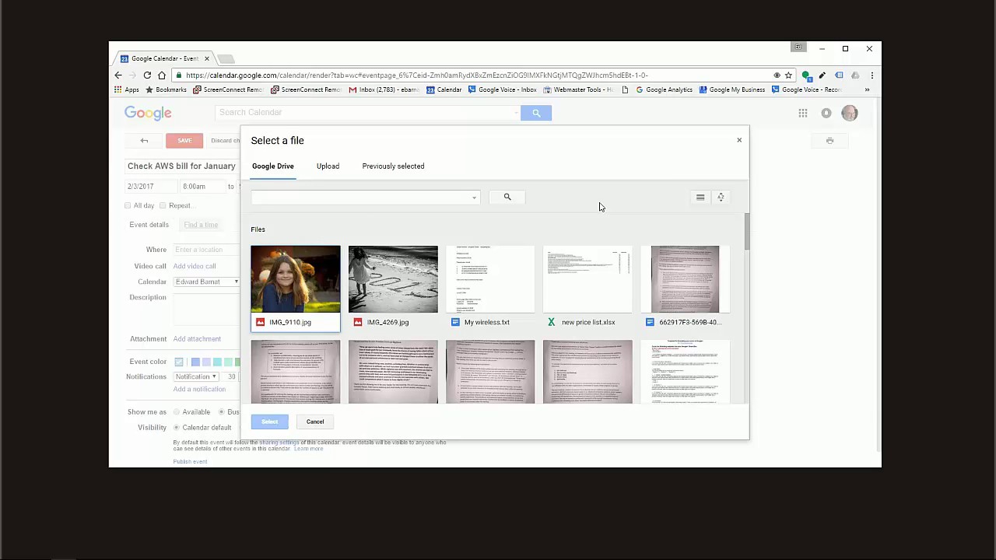
Task: Open the Google My Business bookmark
Action: click(732, 89)
